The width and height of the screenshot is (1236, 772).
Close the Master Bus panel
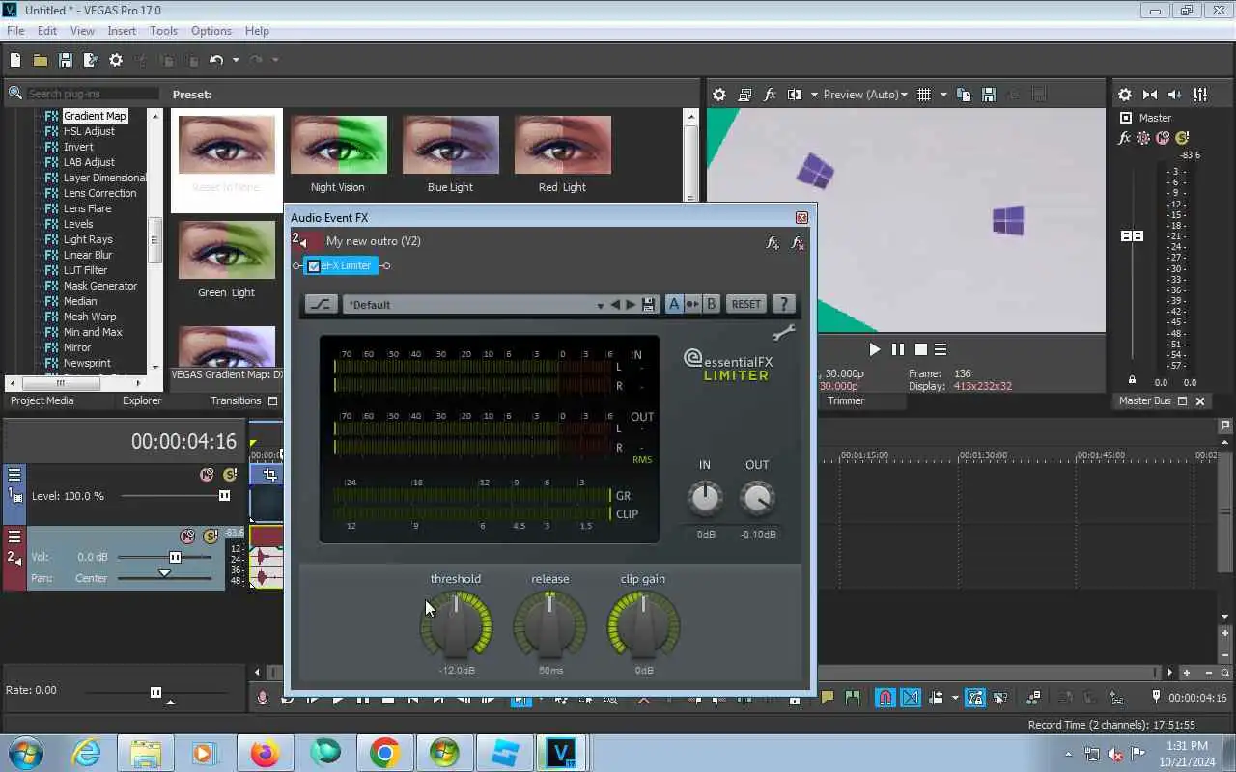(1200, 401)
